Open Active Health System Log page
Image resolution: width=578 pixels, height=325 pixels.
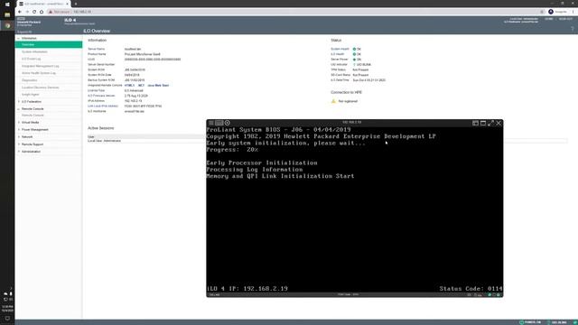[x=38, y=73]
